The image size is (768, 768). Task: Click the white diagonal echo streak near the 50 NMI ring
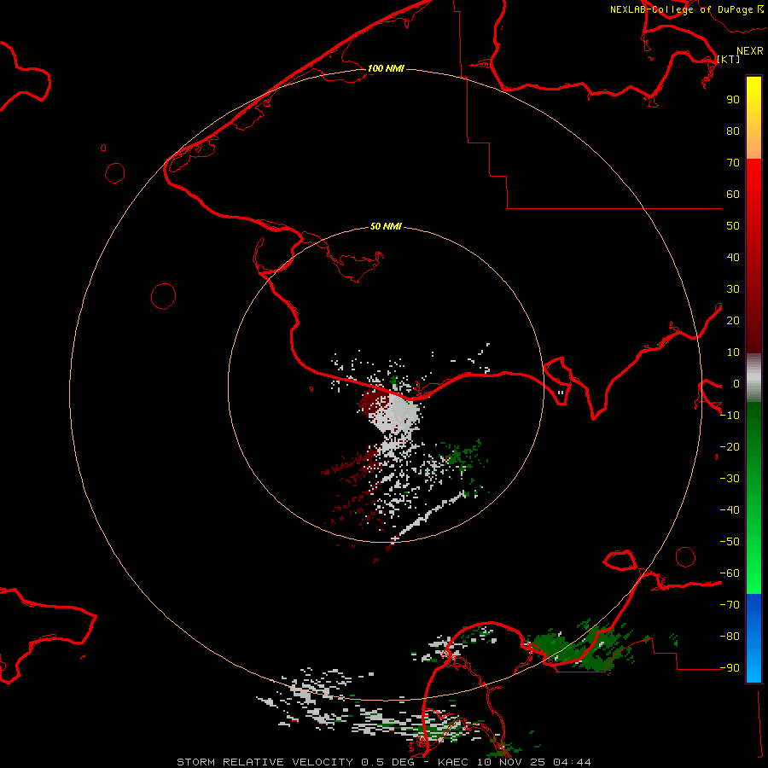pos(431,515)
